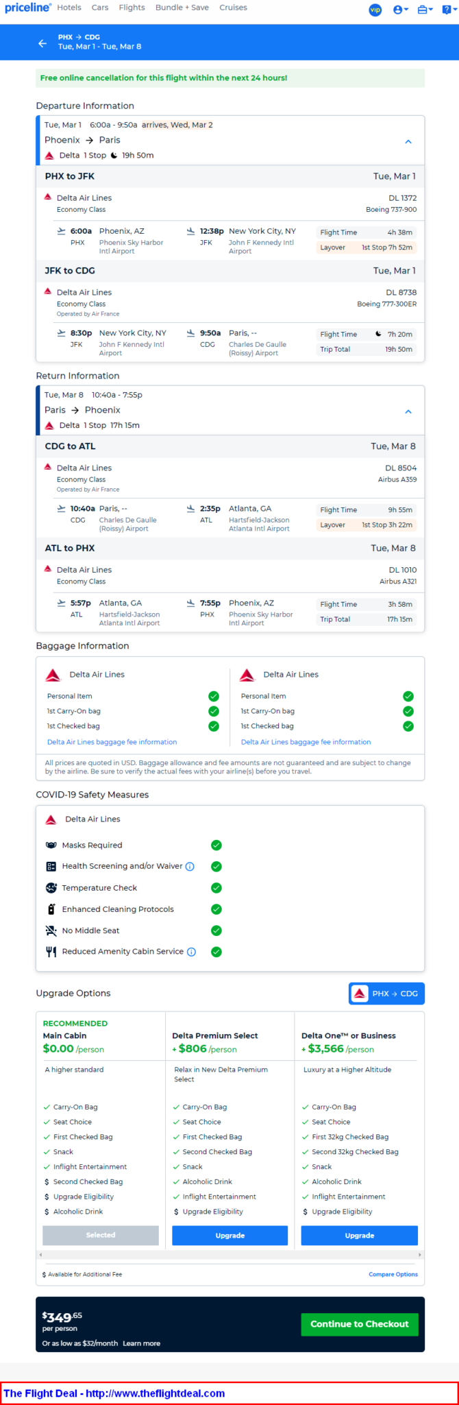Click the takeoff icon next to 8:30p
This screenshot has height=1405, width=459.
coord(62,333)
